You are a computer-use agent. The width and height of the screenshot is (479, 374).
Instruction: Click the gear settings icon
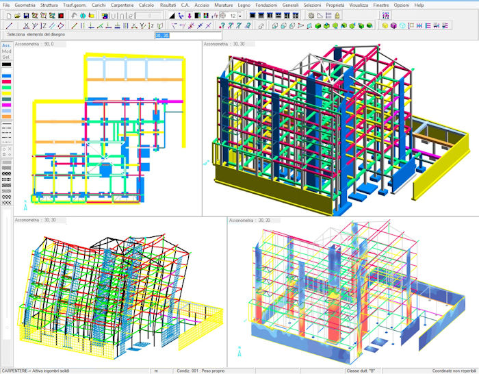click(x=310, y=15)
